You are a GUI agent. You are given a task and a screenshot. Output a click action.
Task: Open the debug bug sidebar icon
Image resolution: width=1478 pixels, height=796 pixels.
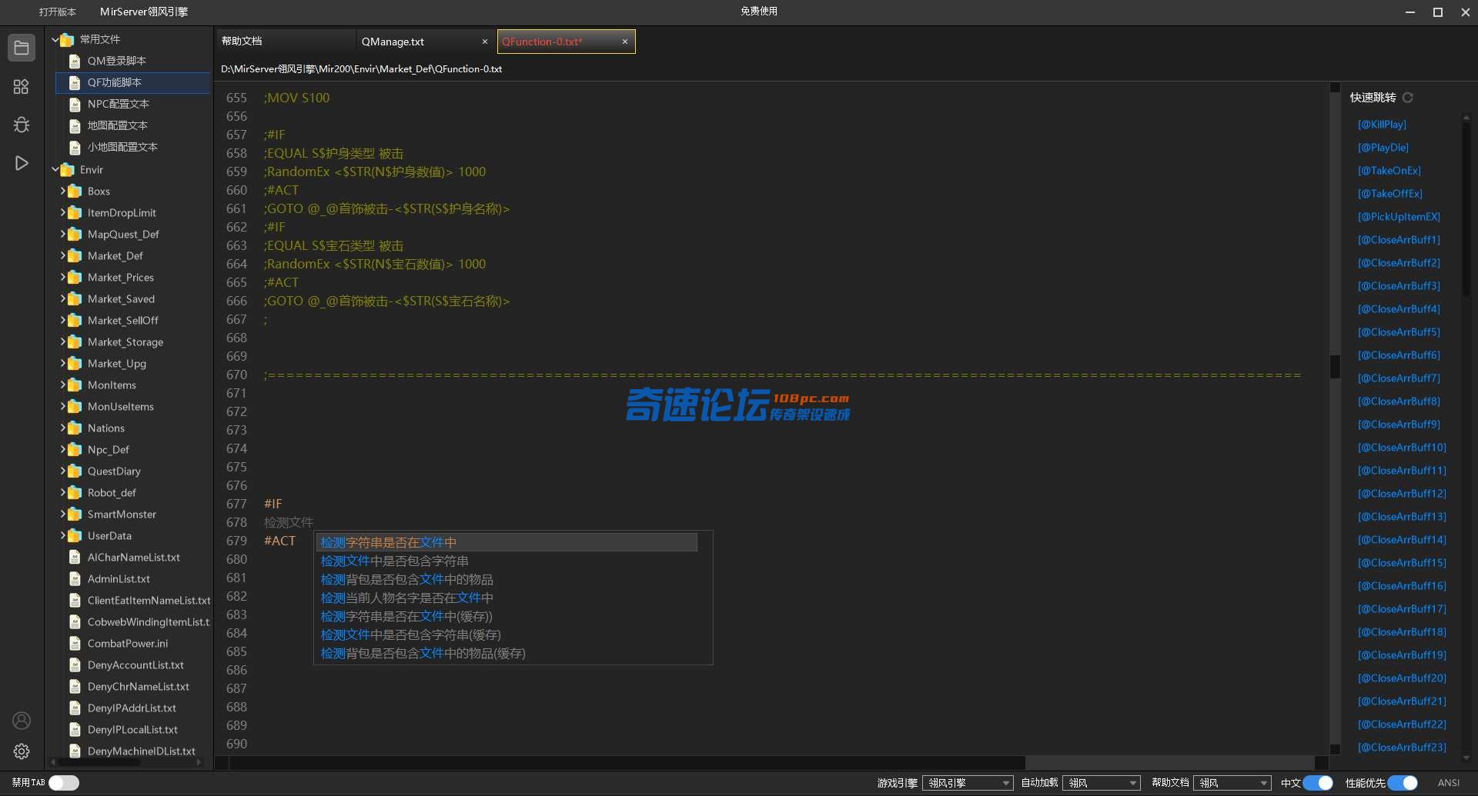click(x=22, y=125)
